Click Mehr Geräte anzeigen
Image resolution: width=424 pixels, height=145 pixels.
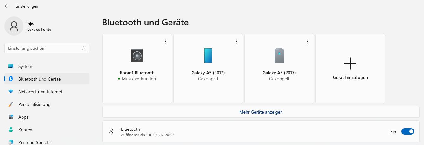(x=261, y=112)
